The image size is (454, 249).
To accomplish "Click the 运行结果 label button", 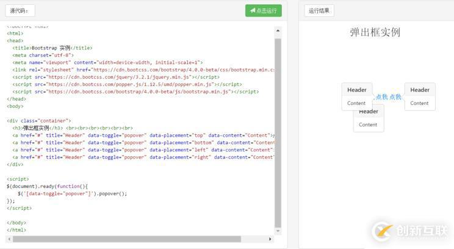I will [x=319, y=11].
